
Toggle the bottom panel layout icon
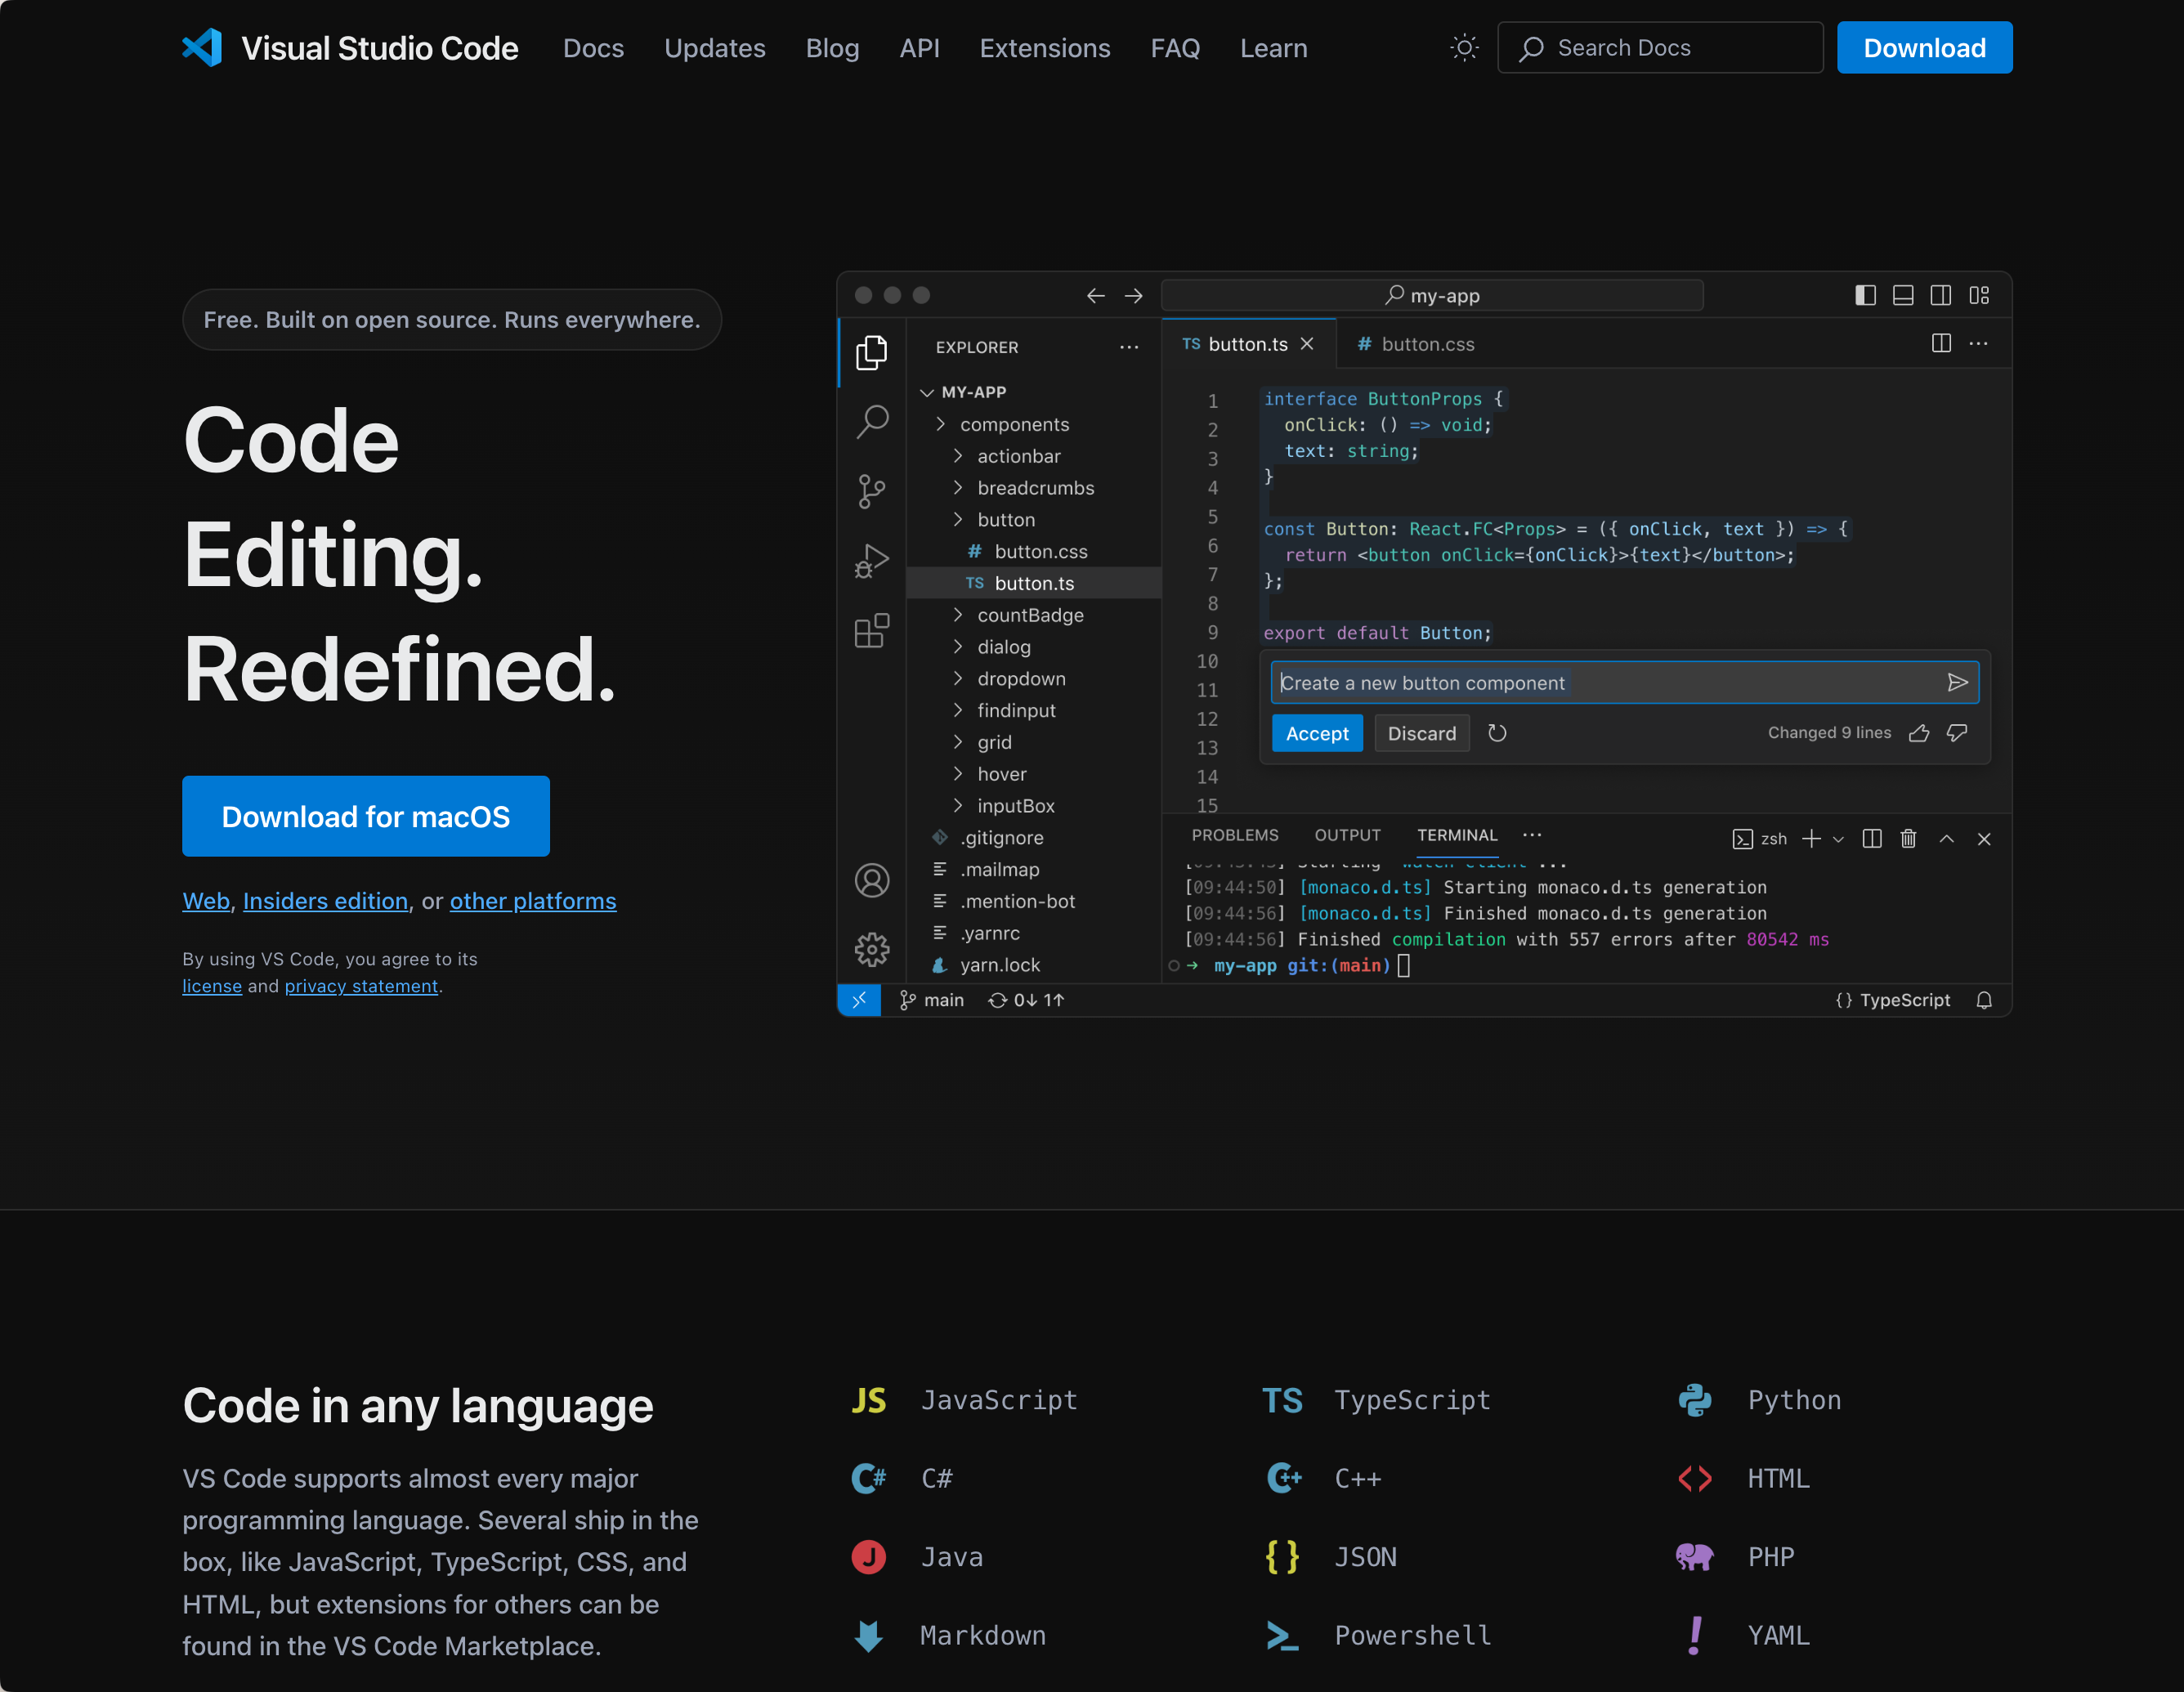tap(1902, 295)
